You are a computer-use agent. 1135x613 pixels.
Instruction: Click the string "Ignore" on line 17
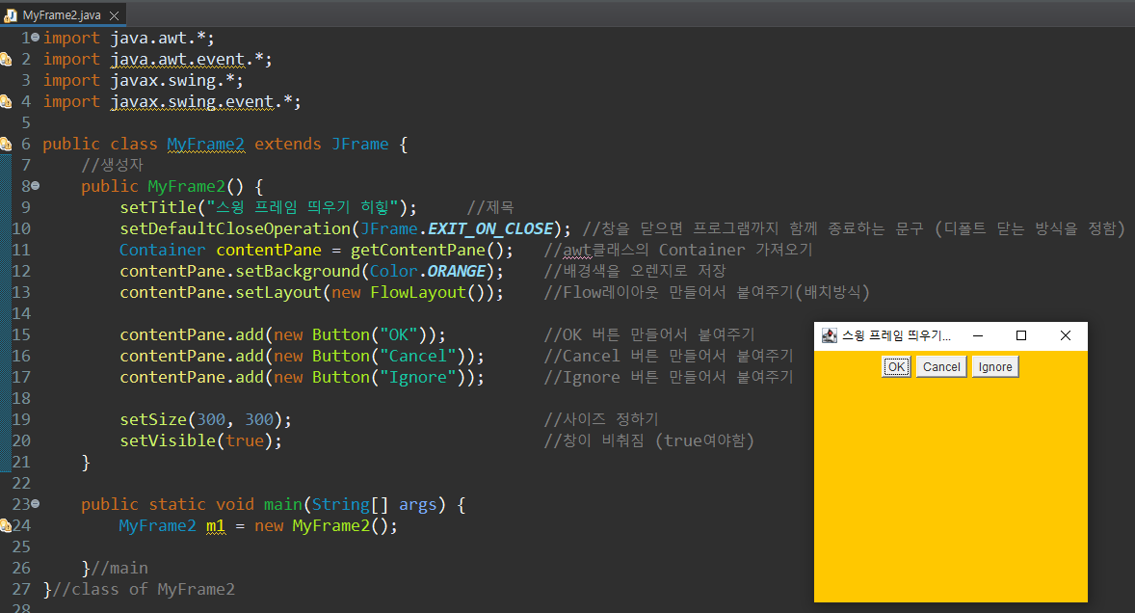418,377
